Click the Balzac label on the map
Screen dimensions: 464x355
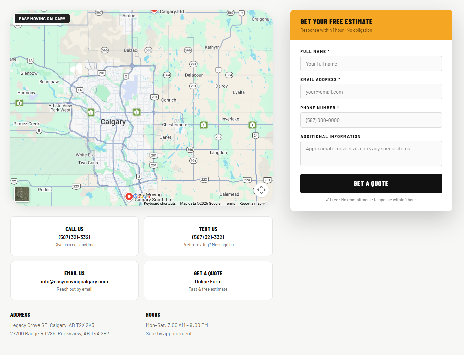point(130,50)
